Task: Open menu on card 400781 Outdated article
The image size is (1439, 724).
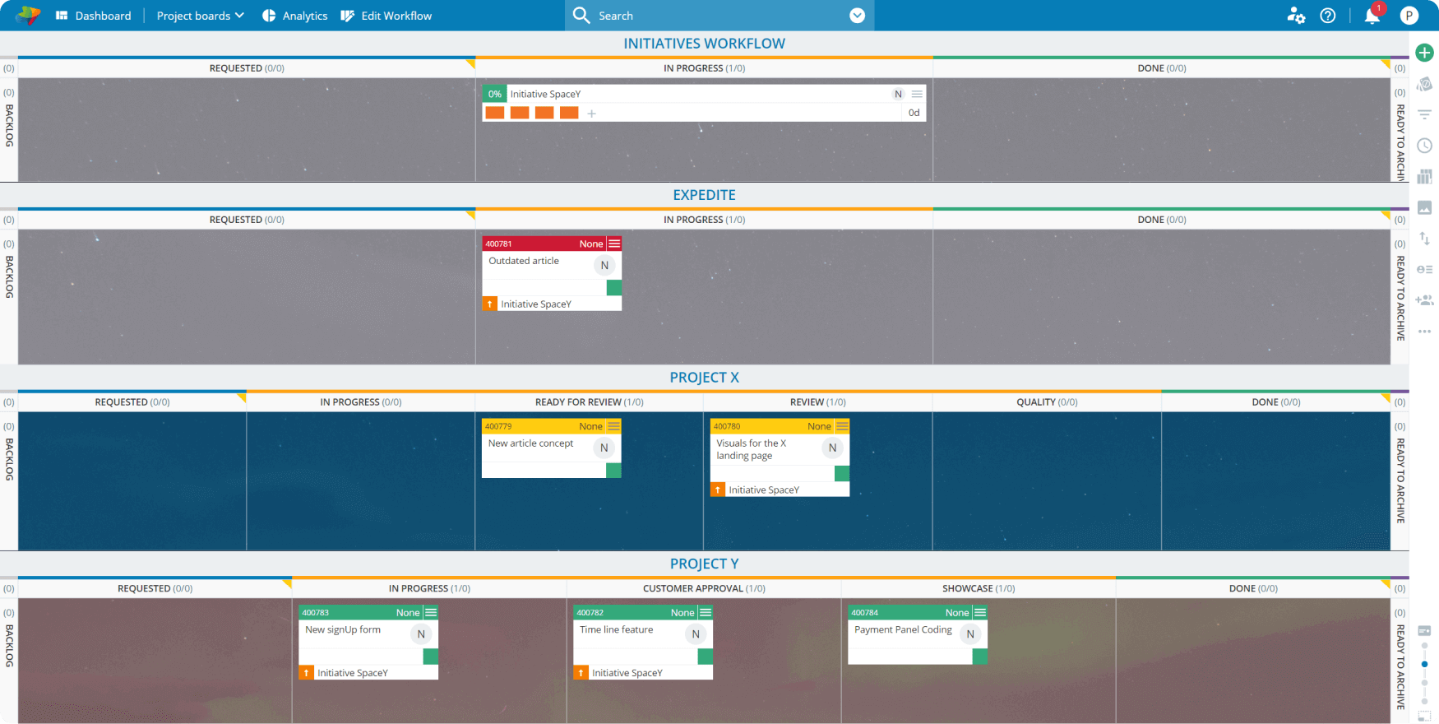Action: (x=614, y=244)
